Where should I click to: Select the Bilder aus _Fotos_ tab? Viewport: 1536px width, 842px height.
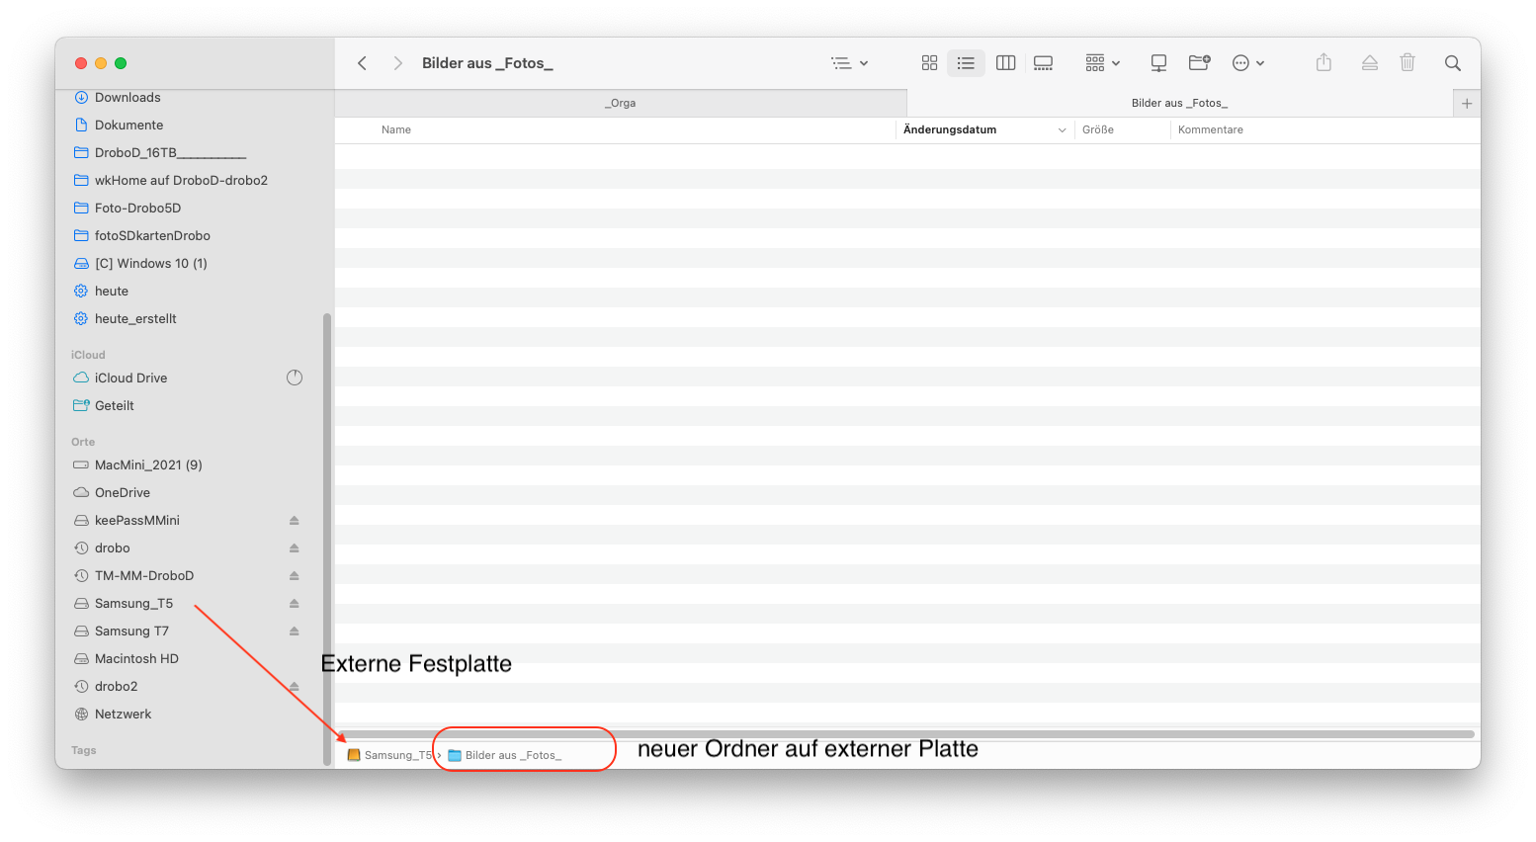1179,103
